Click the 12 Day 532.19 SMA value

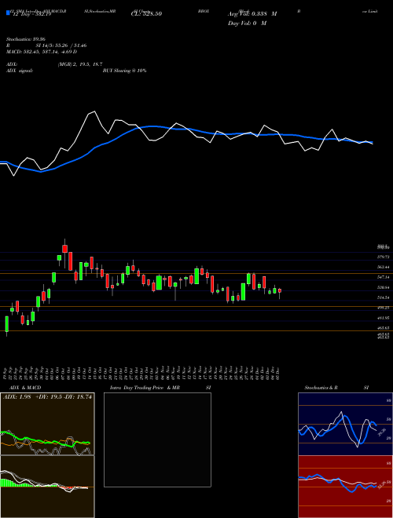(x=31, y=14)
